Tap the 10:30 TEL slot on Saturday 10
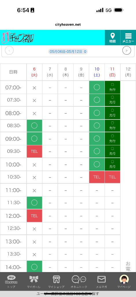 tap(97, 177)
